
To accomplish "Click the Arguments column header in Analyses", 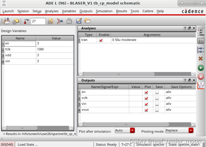I will tap(152, 35).
